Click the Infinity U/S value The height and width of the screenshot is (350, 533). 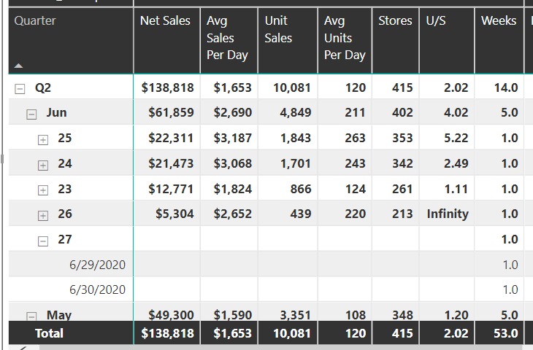pos(448,214)
